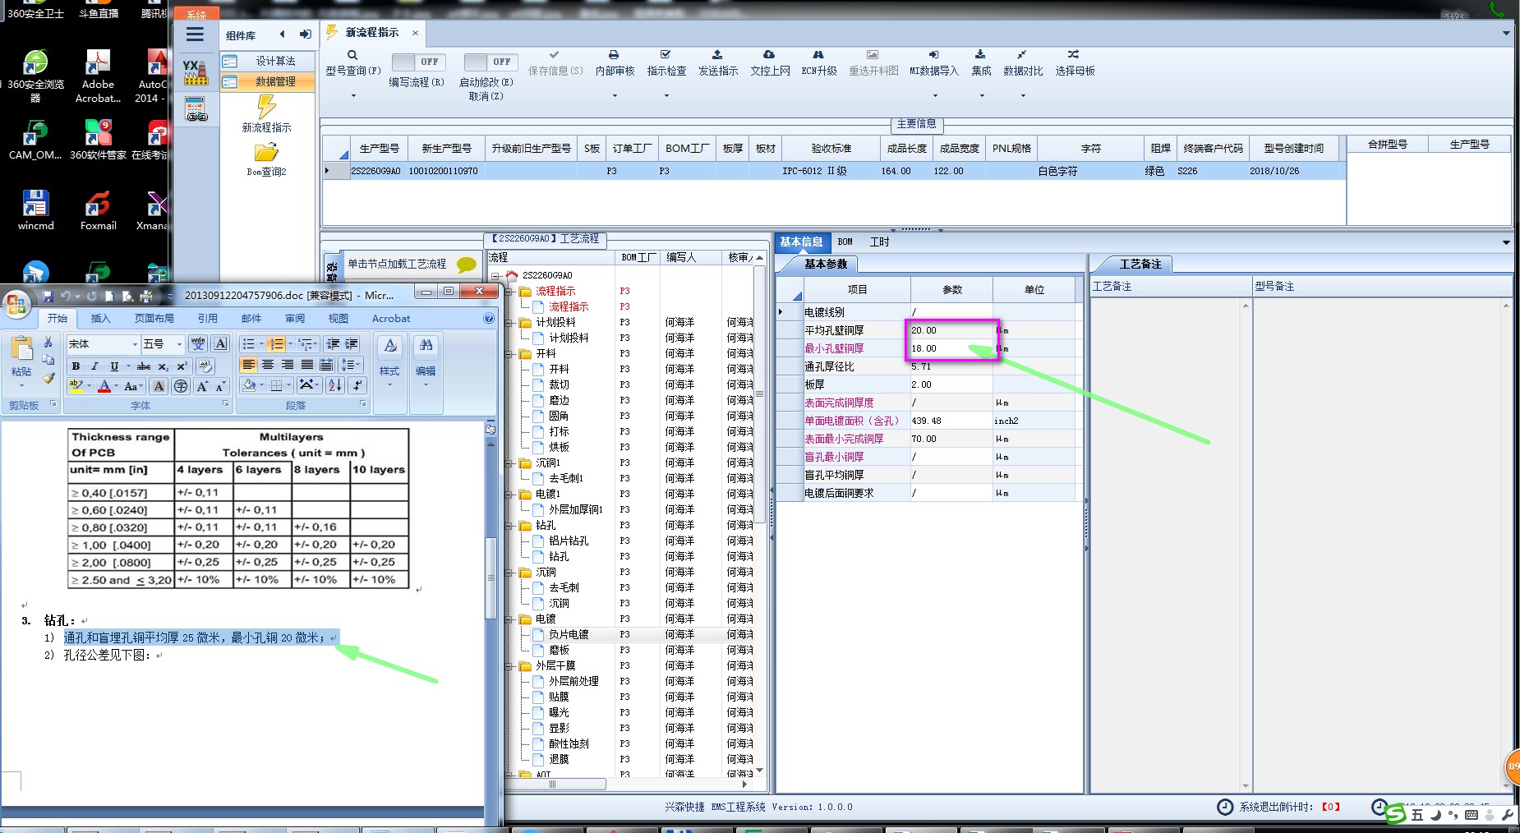Click the 发送指示 upload icon

[717, 54]
